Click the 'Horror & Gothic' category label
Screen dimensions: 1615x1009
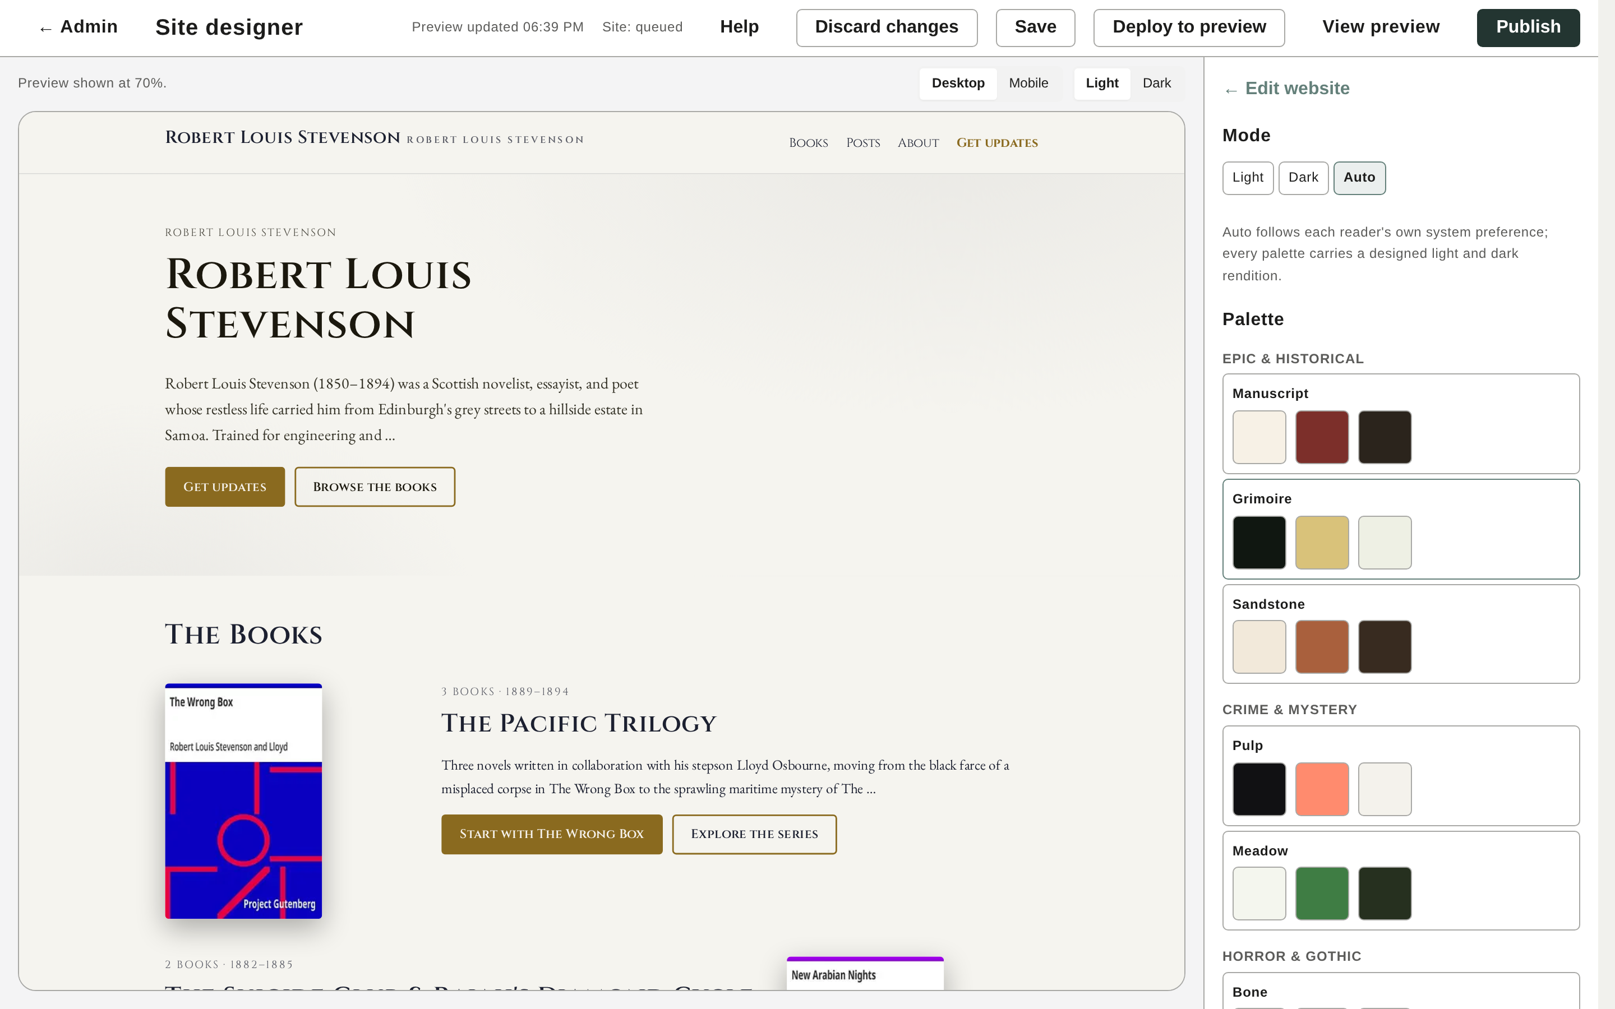(x=1291, y=956)
